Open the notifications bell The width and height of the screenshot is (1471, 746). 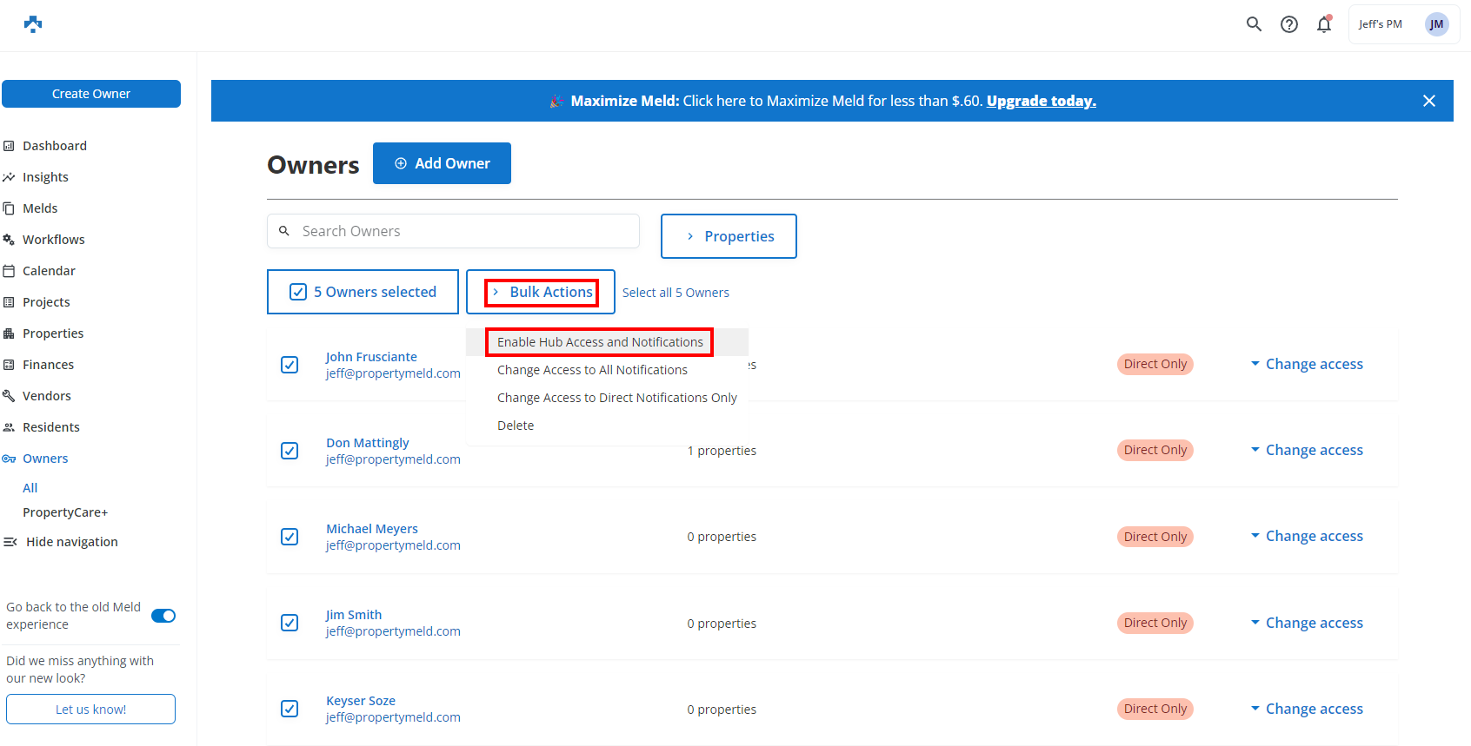1324,24
